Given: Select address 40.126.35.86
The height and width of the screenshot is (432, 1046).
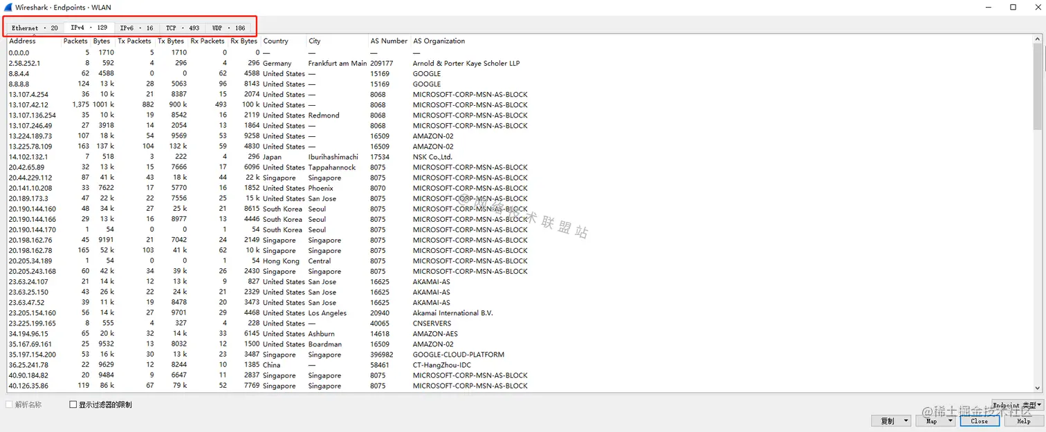Looking at the screenshot, I should click(x=28, y=386).
